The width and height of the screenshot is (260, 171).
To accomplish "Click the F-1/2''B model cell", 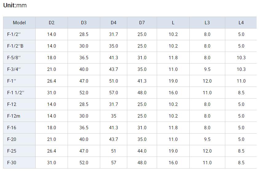I will point(19,46).
